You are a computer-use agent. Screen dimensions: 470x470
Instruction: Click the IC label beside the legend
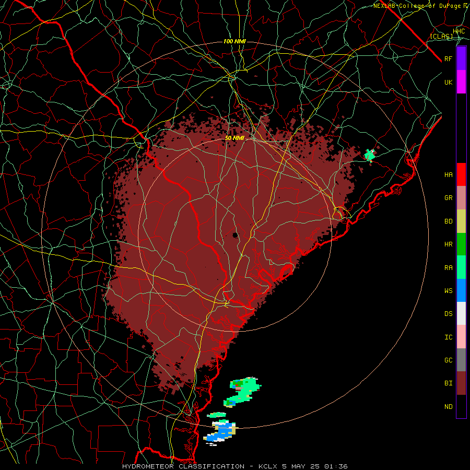[x=449, y=337]
